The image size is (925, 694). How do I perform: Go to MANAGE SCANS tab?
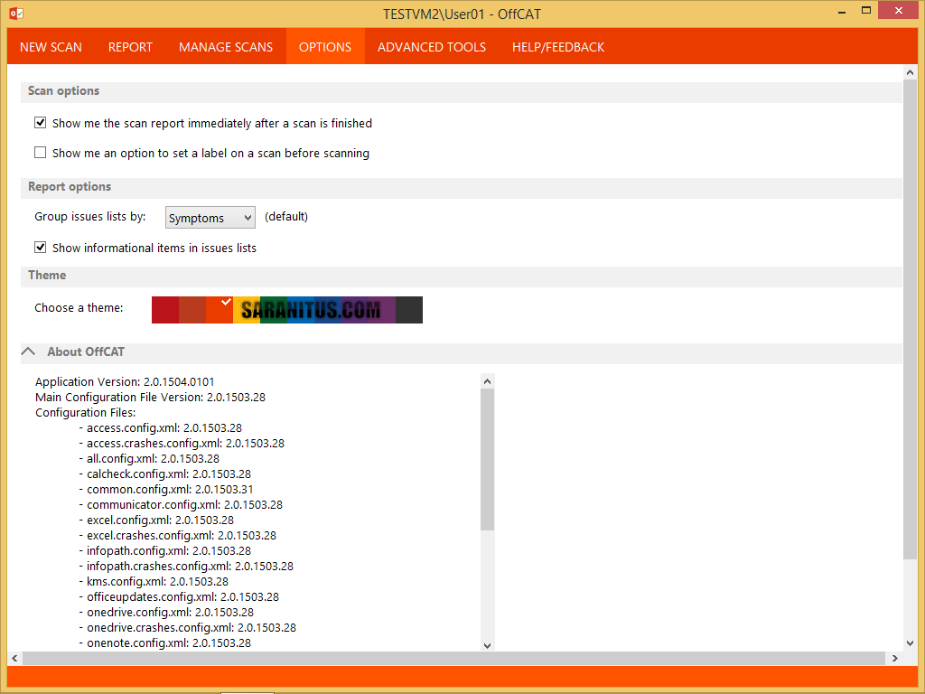click(226, 47)
